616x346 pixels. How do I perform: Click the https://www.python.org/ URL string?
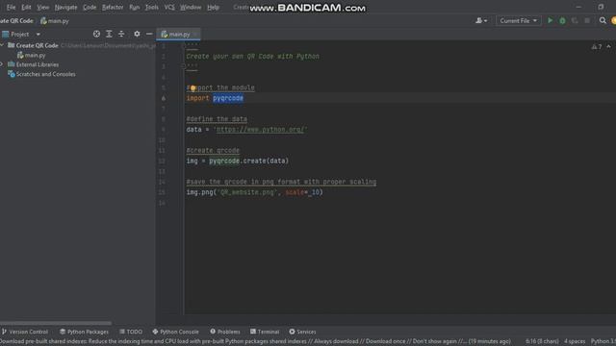[x=261, y=130]
